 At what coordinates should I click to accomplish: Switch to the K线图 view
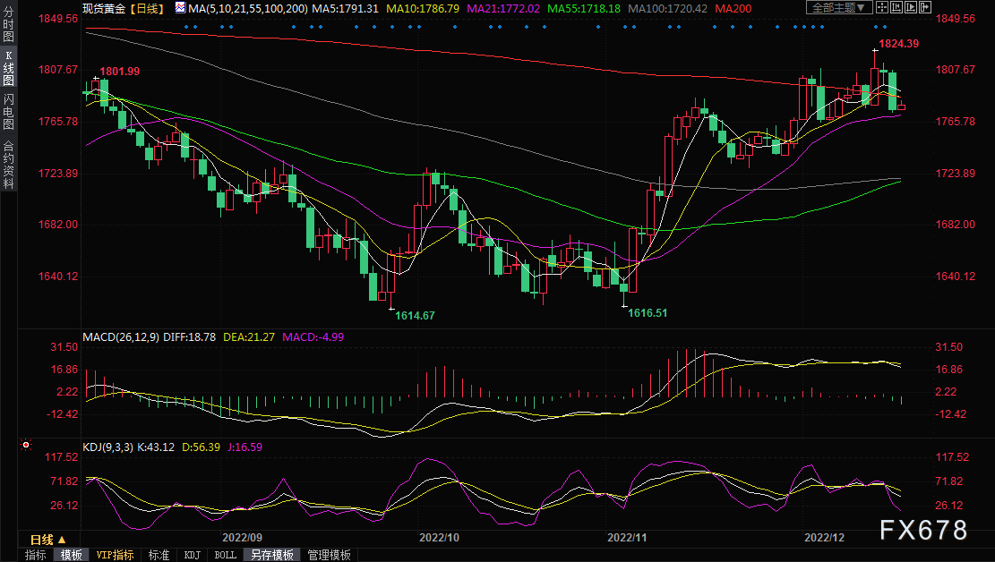(9, 68)
